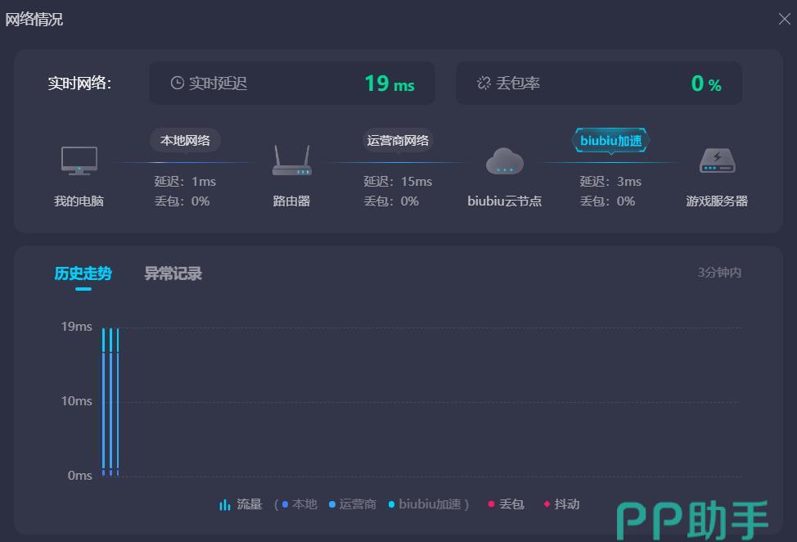Viewport: 797px width, 542px height.
Task: Click the 19 ms real-time latency value
Action: pos(389,84)
